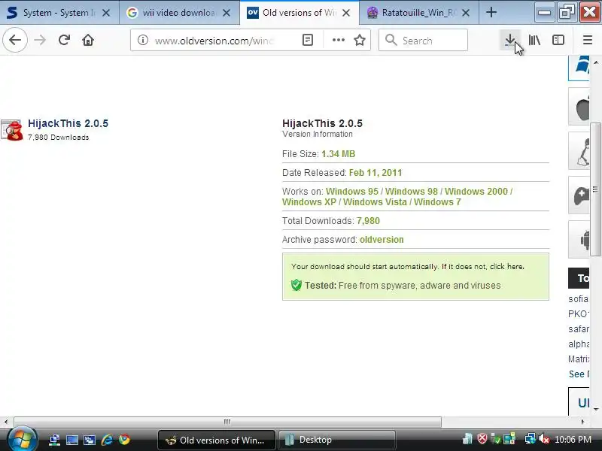
Task: Click the scroll-right arrow on horizontal scrollbar
Action: [582, 422]
